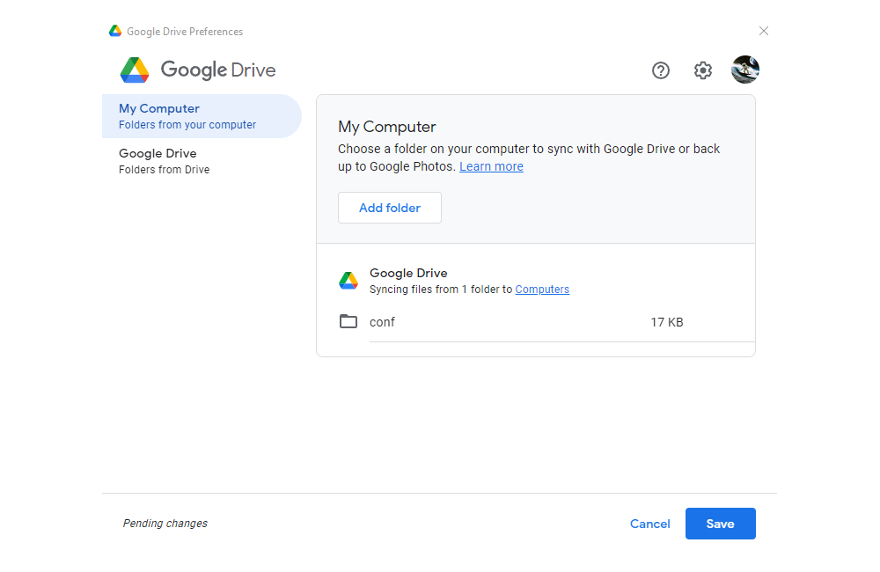Click the 'Google Drive Preferences' window title
880x572 pixels.
(185, 32)
